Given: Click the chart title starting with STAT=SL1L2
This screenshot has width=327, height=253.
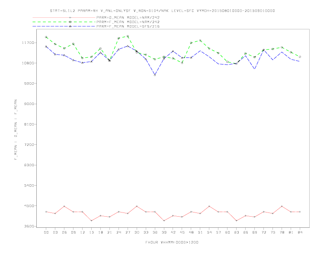Looking at the screenshot, I should [162, 11].
